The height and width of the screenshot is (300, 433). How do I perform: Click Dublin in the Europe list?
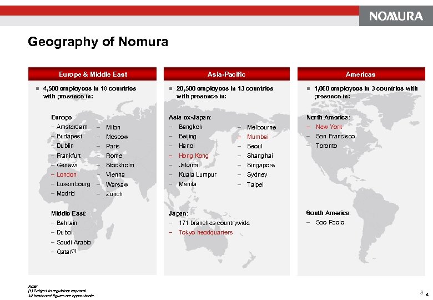(65, 146)
